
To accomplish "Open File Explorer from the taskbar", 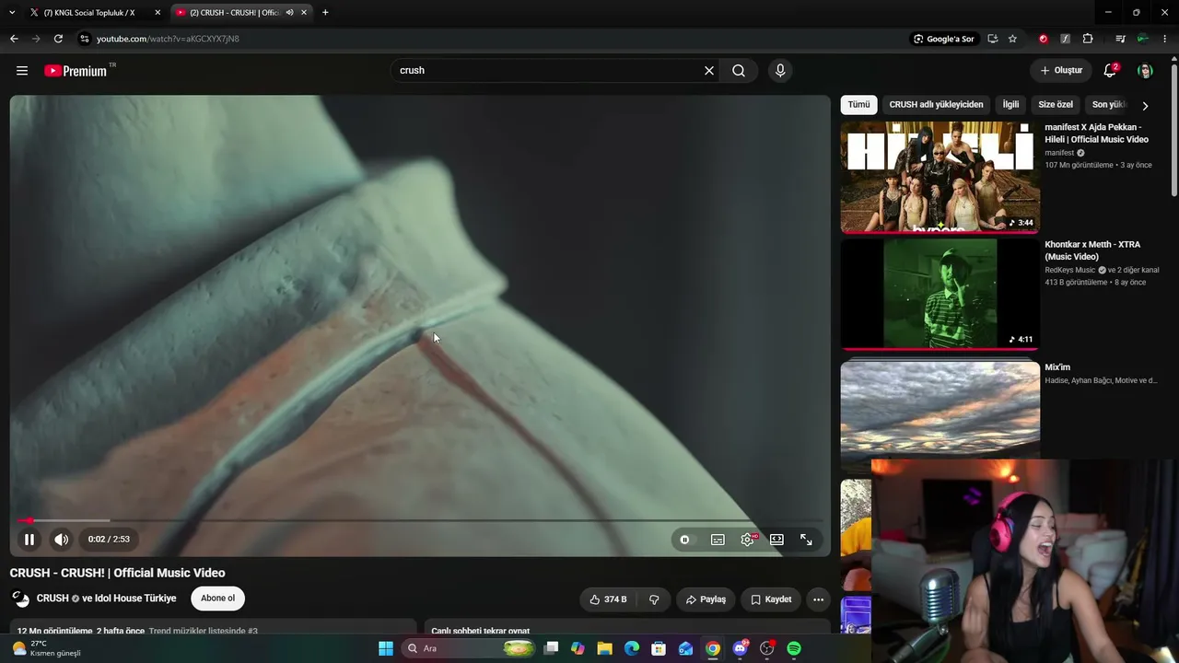I will 604,648.
